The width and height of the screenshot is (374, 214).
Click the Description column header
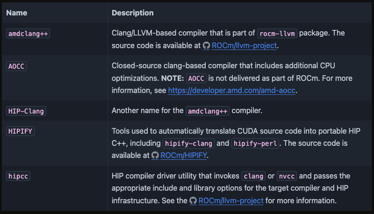(132, 13)
